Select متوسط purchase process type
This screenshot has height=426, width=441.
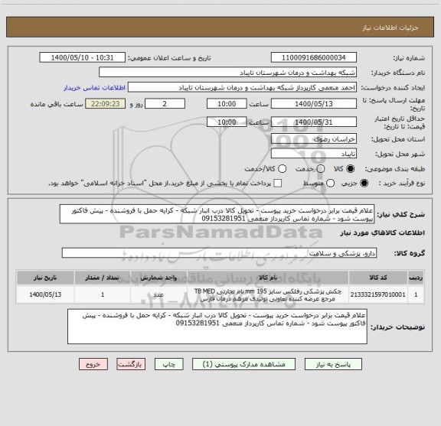(330, 184)
